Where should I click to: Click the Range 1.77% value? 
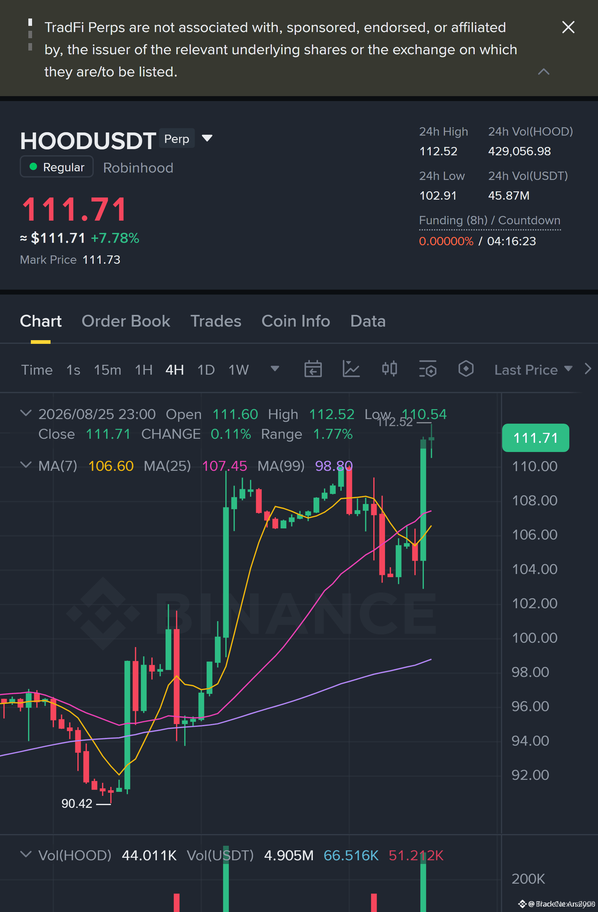(x=333, y=434)
